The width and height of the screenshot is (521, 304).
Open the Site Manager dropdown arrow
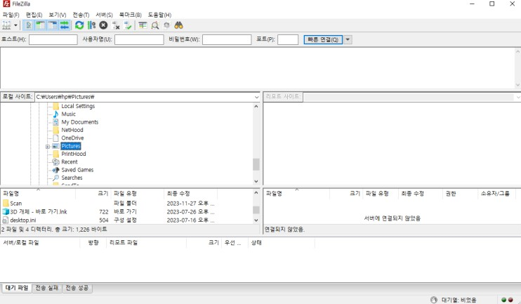tap(15, 25)
